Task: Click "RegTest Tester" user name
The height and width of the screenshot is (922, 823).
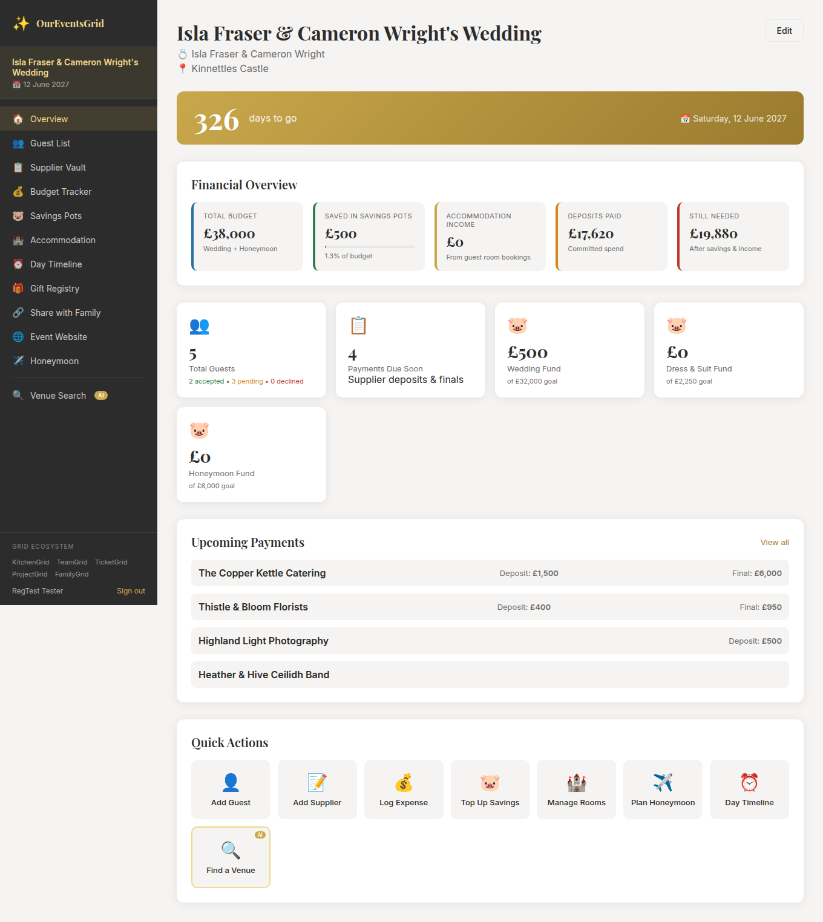Action: pos(38,591)
